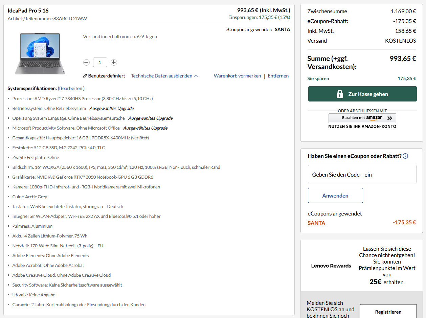Click Einsparungen: 175,35 € (15%) text
The height and width of the screenshot is (318, 426).
[259, 17]
